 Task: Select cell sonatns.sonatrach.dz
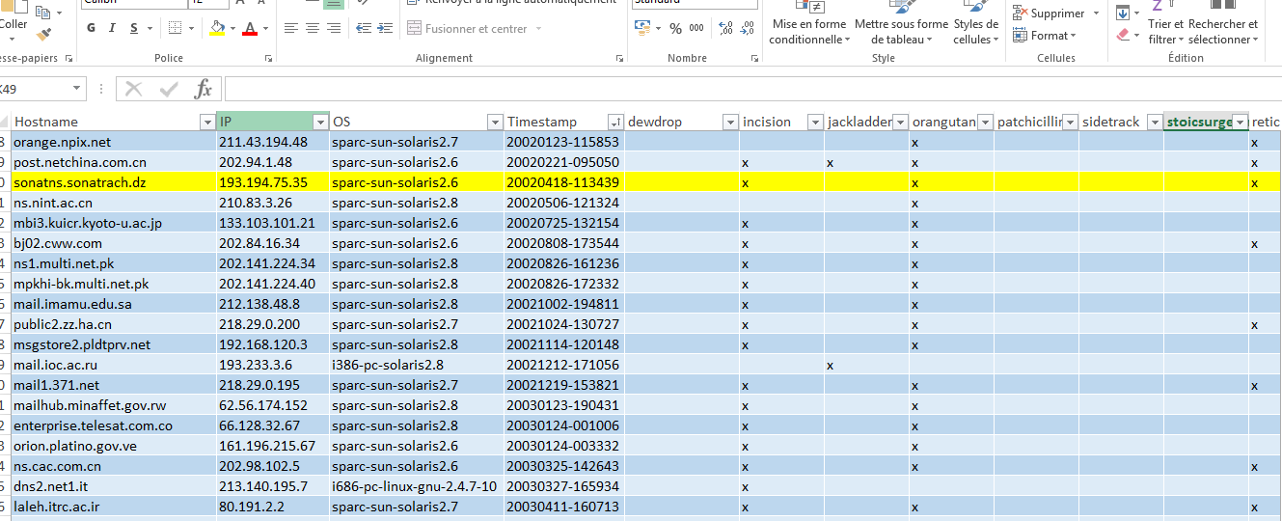114,182
